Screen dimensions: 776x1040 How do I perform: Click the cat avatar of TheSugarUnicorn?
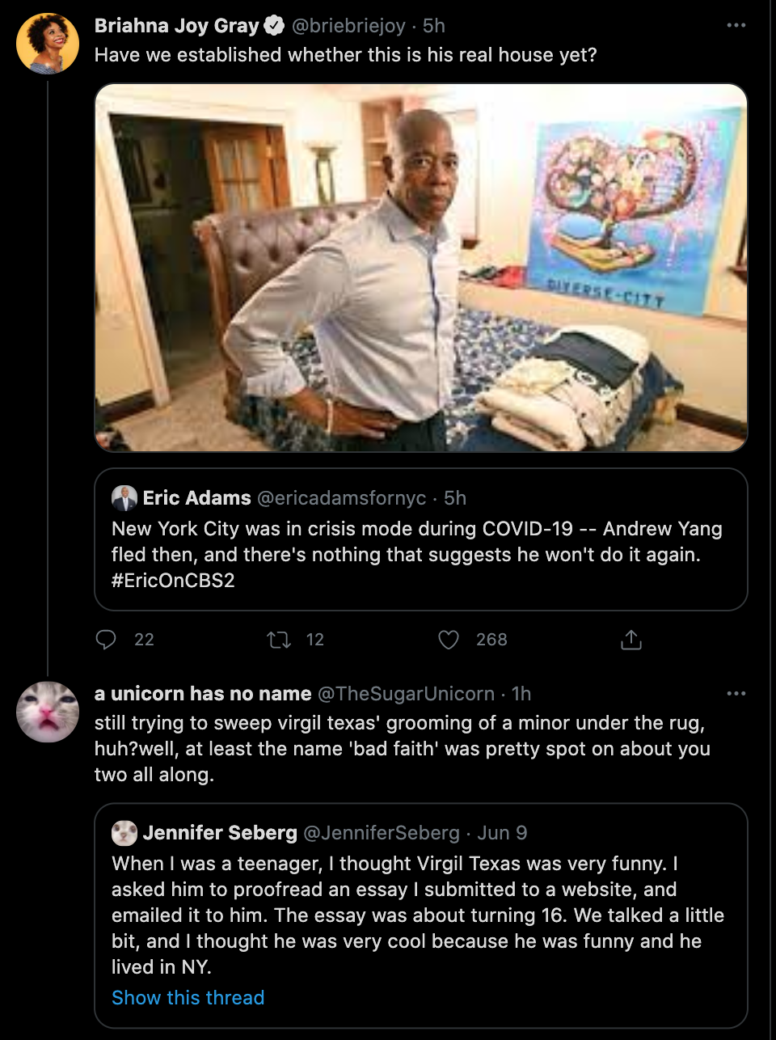48,712
